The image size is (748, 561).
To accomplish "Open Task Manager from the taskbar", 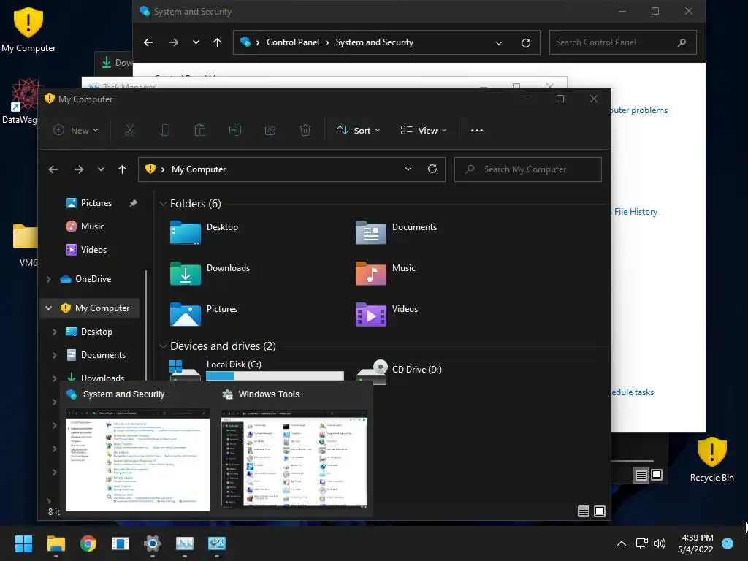I will coord(185,543).
